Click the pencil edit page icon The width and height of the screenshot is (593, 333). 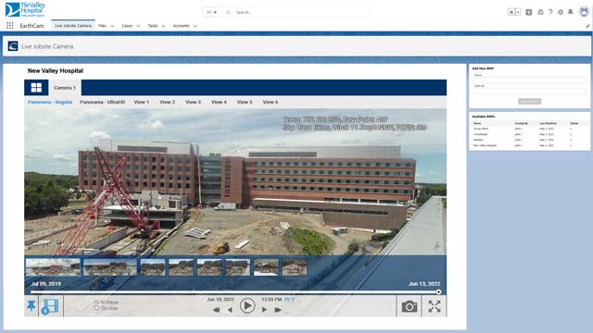[587, 26]
